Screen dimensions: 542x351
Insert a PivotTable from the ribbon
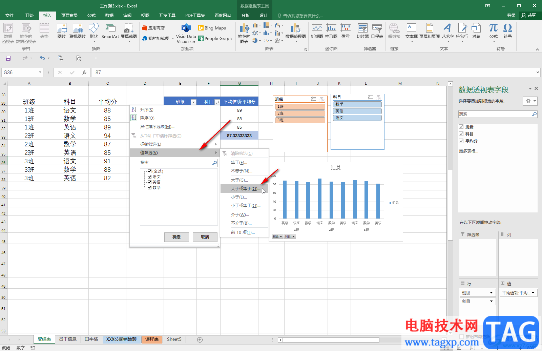tap(8, 33)
